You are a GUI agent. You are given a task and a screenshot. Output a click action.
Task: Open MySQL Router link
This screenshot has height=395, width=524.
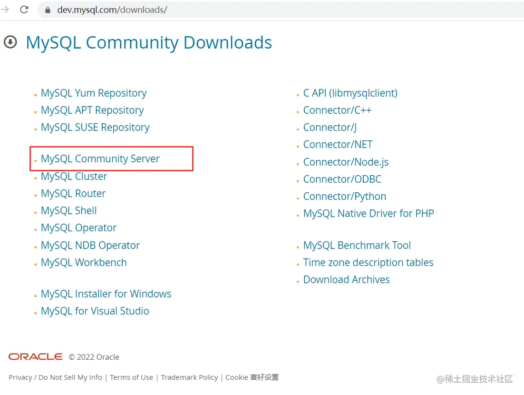pyautogui.click(x=73, y=193)
